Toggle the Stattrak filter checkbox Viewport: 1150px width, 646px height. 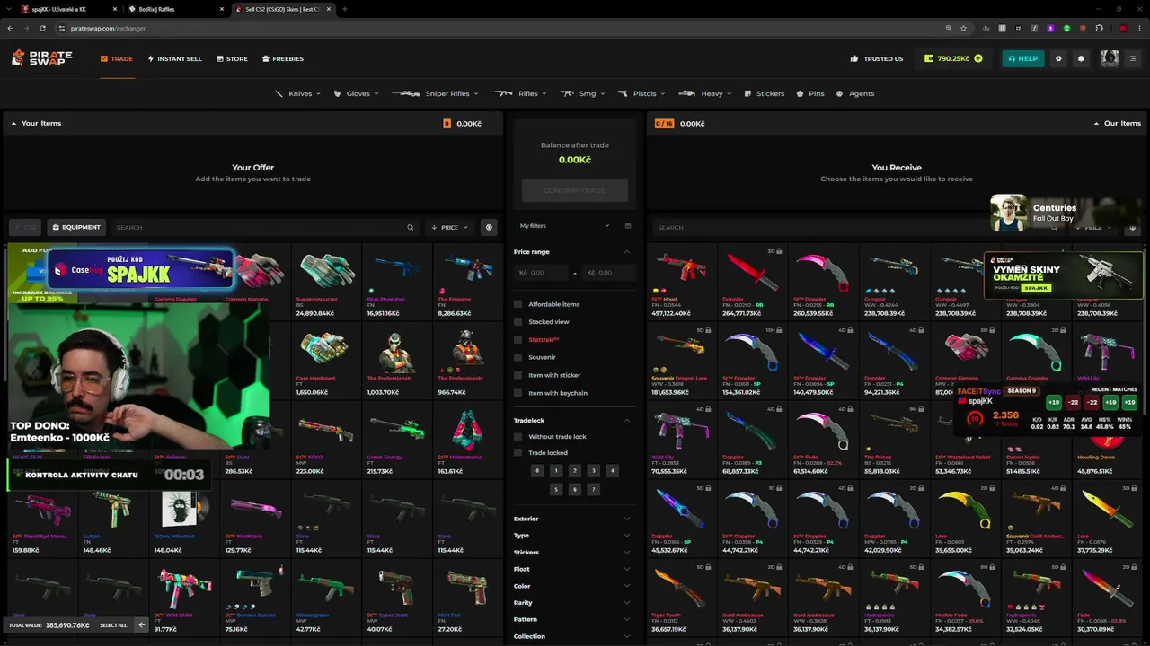(517, 339)
